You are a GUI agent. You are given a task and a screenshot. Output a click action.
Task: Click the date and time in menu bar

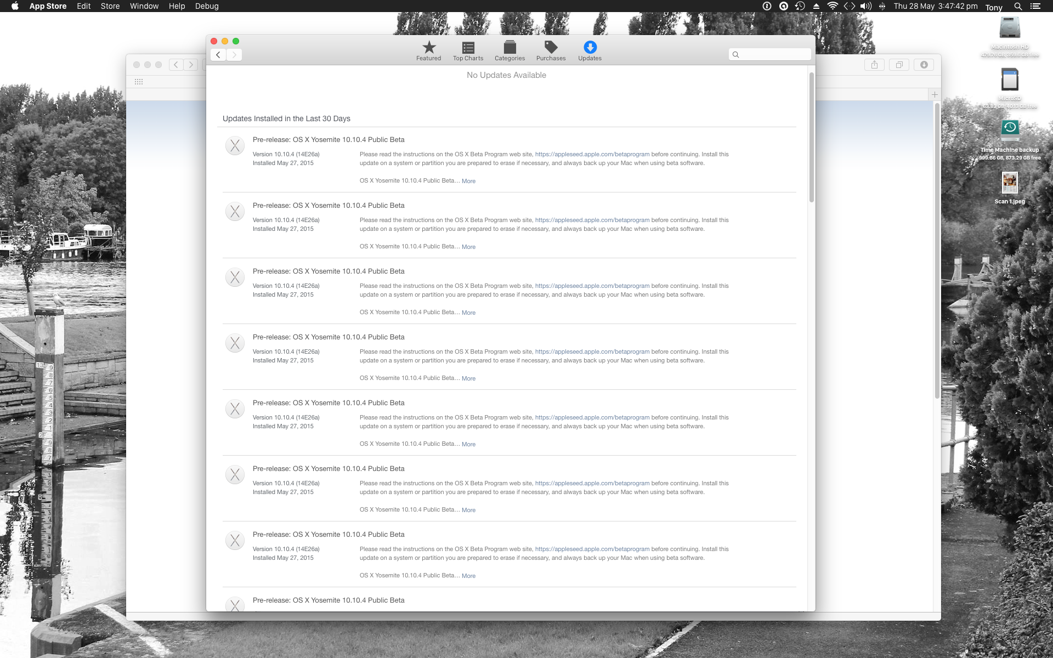point(936,6)
